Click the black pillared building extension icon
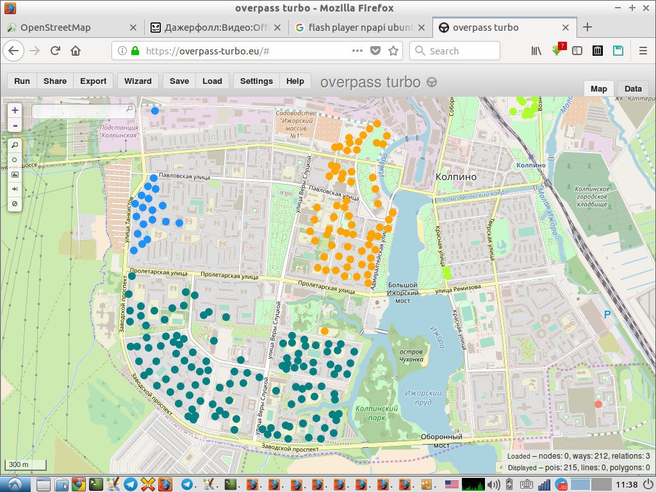 pyautogui.click(x=598, y=51)
